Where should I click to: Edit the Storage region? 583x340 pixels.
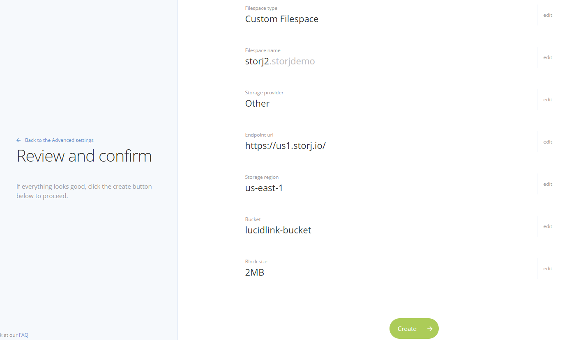coord(548,184)
